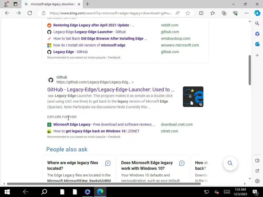View site information via the lock icon
Screen dimensions: 263x197
point(44,13)
